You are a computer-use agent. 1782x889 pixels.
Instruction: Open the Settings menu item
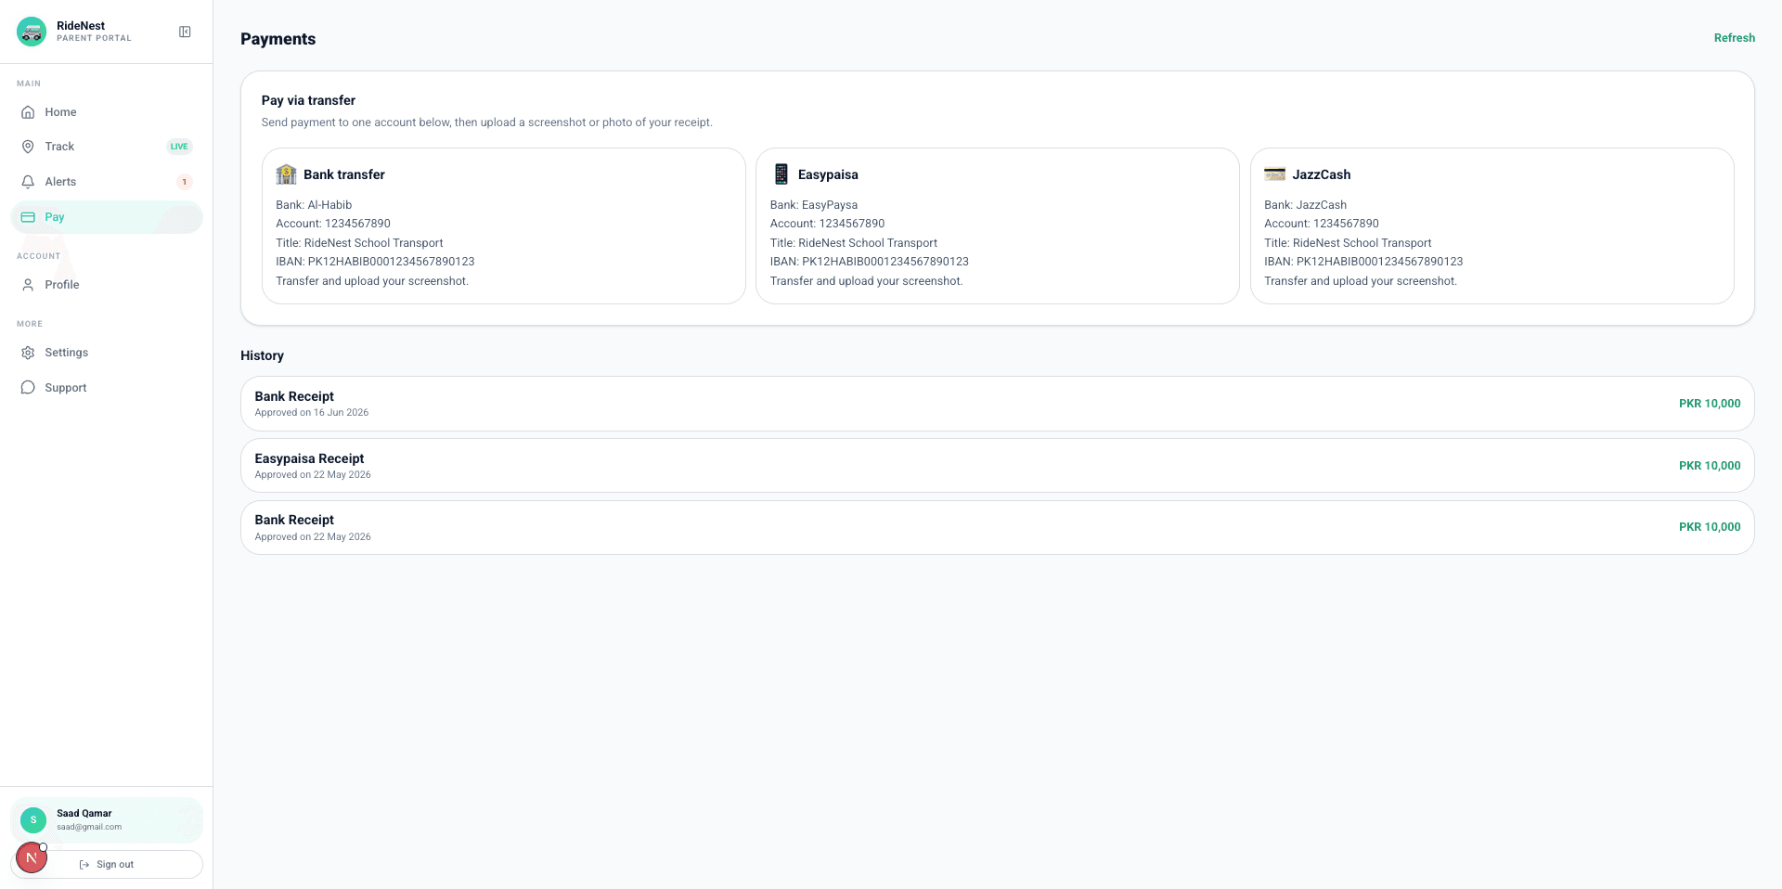click(x=107, y=353)
